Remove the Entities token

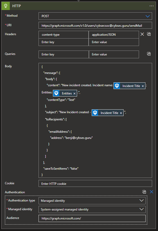coord(75,93)
